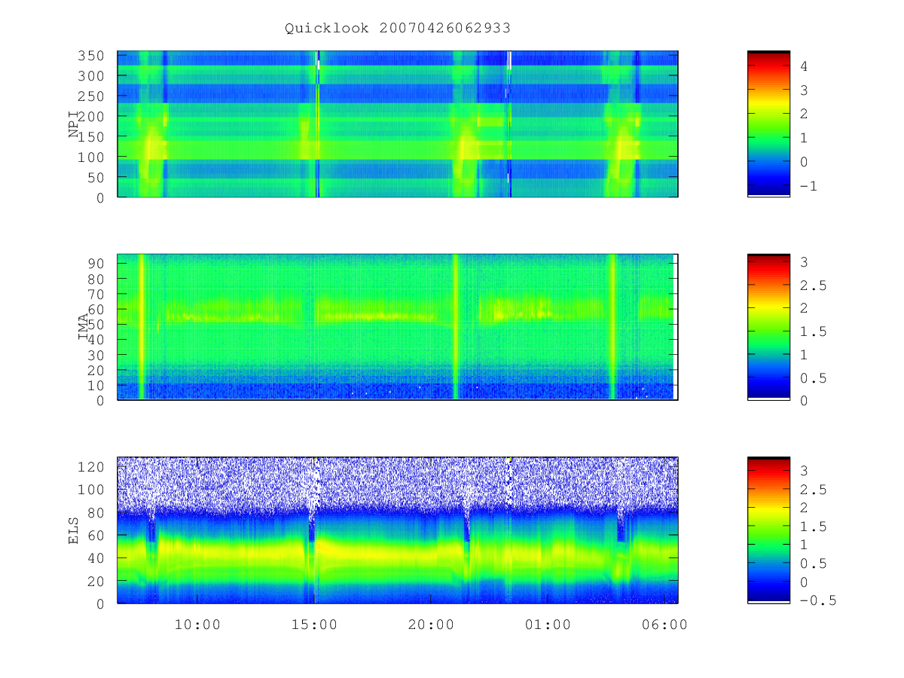
Task: Click the ELS panel color scale bar
Action: (x=768, y=530)
